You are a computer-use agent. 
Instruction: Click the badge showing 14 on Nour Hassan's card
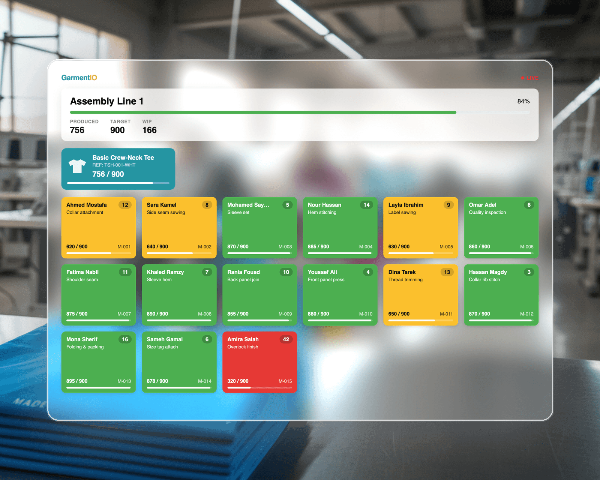pyautogui.click(x=367, y=205)
